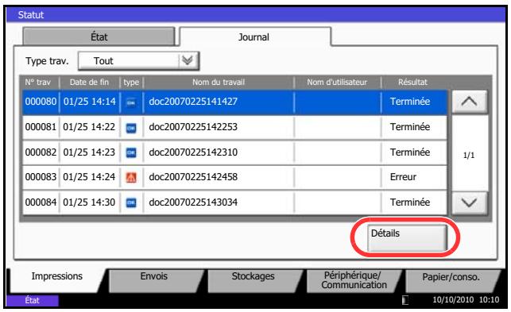
Task: Click the job type icon for job 000081
Action: (x=131, y=128)
